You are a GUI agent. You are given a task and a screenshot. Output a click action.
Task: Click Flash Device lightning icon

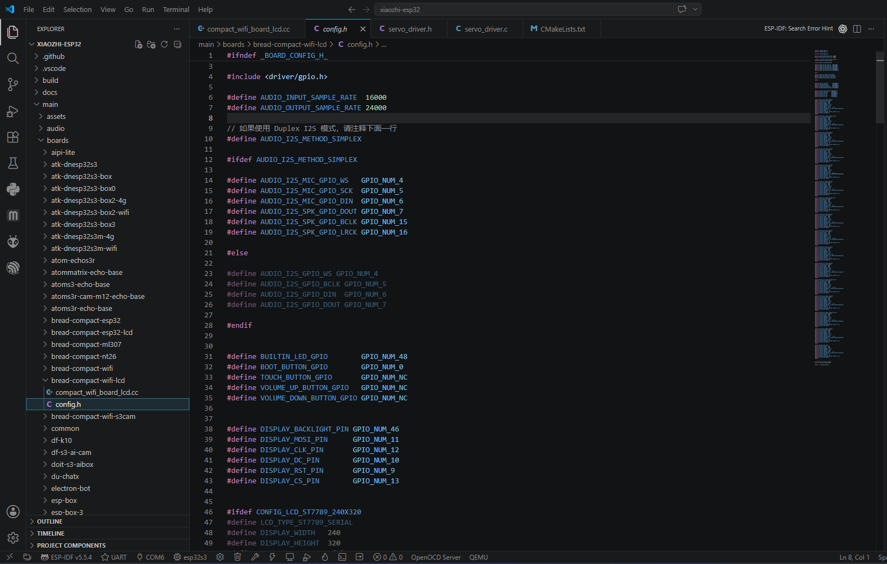[272, 557]
